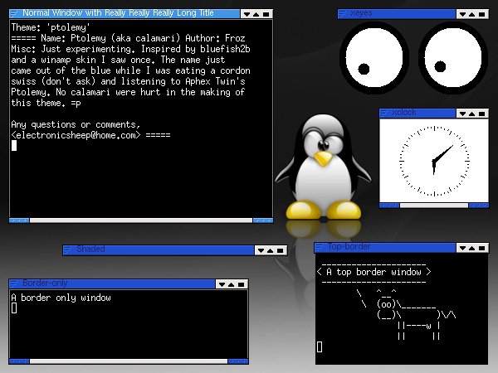Click right resize grip of xclock window
Screen dimensions: 498x373
pyautogui.click(x=479, y=206)
